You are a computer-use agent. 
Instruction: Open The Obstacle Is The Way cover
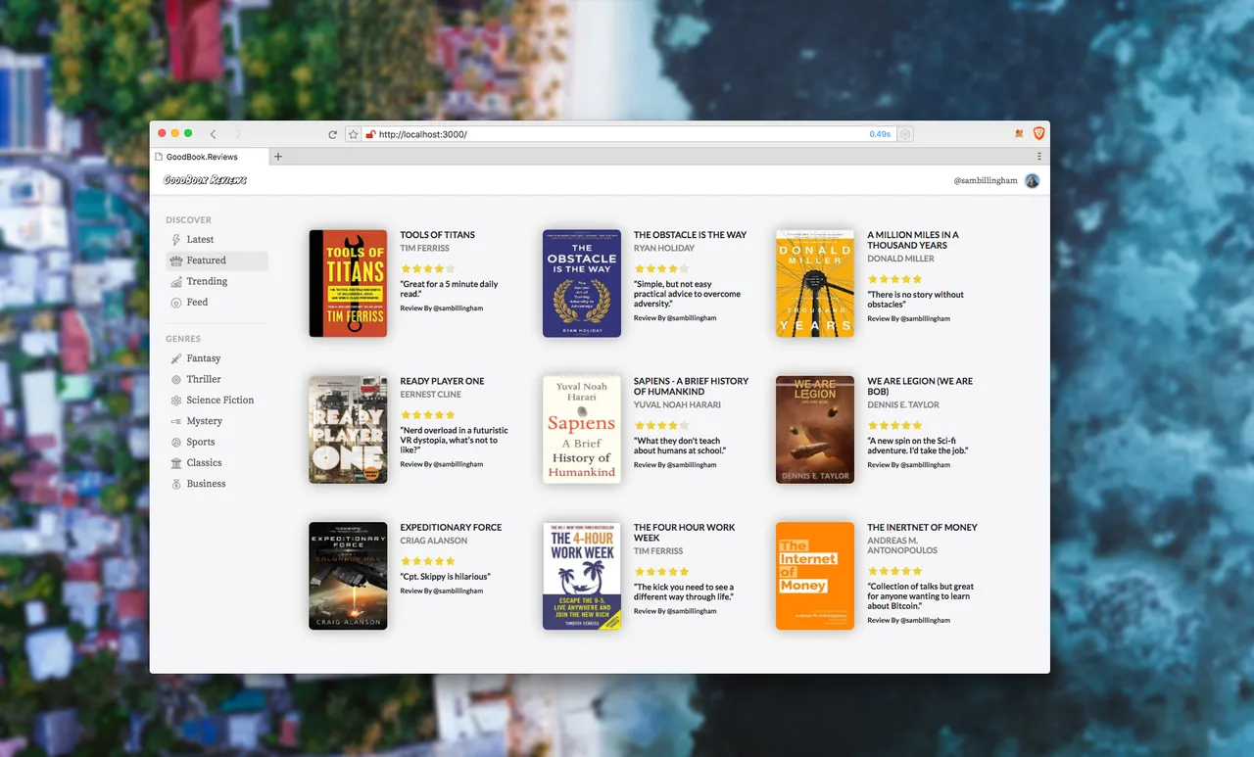coord(582,284)
